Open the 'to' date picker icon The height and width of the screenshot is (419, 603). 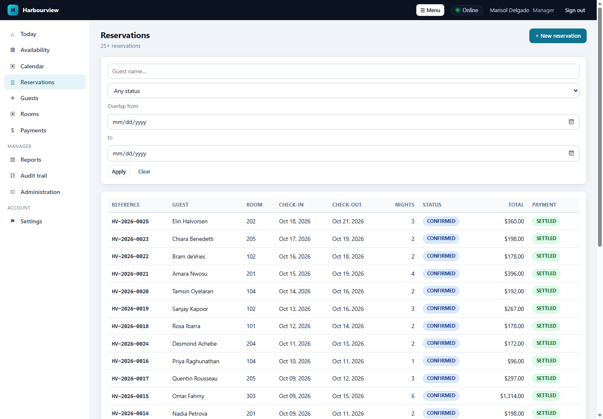point(571,153)
